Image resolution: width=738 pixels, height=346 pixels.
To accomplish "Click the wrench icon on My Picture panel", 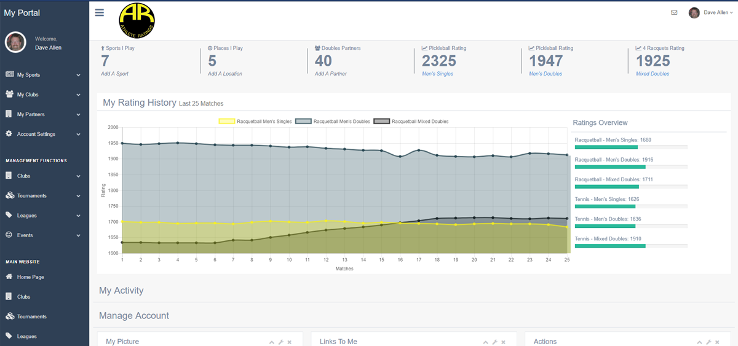I will 280,342.
